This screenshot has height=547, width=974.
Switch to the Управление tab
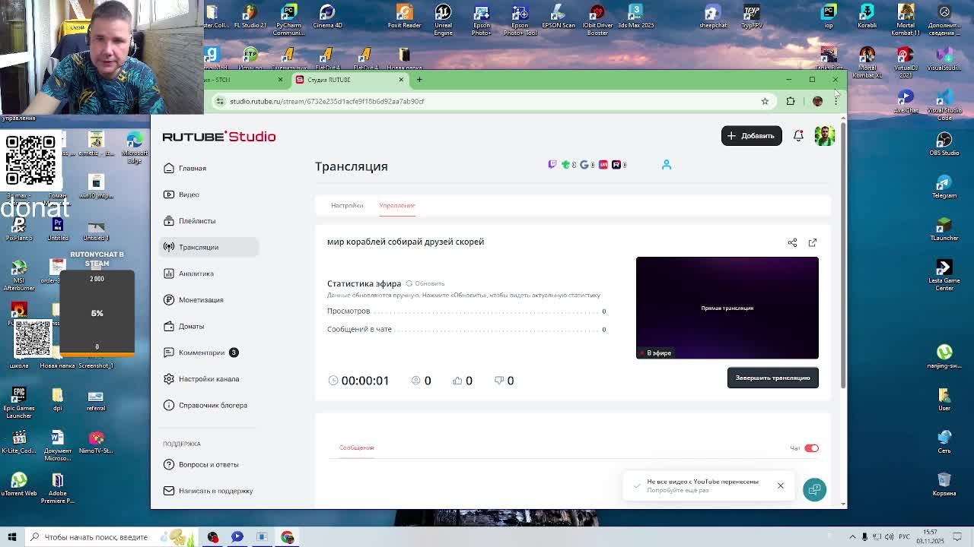(397, 205)
